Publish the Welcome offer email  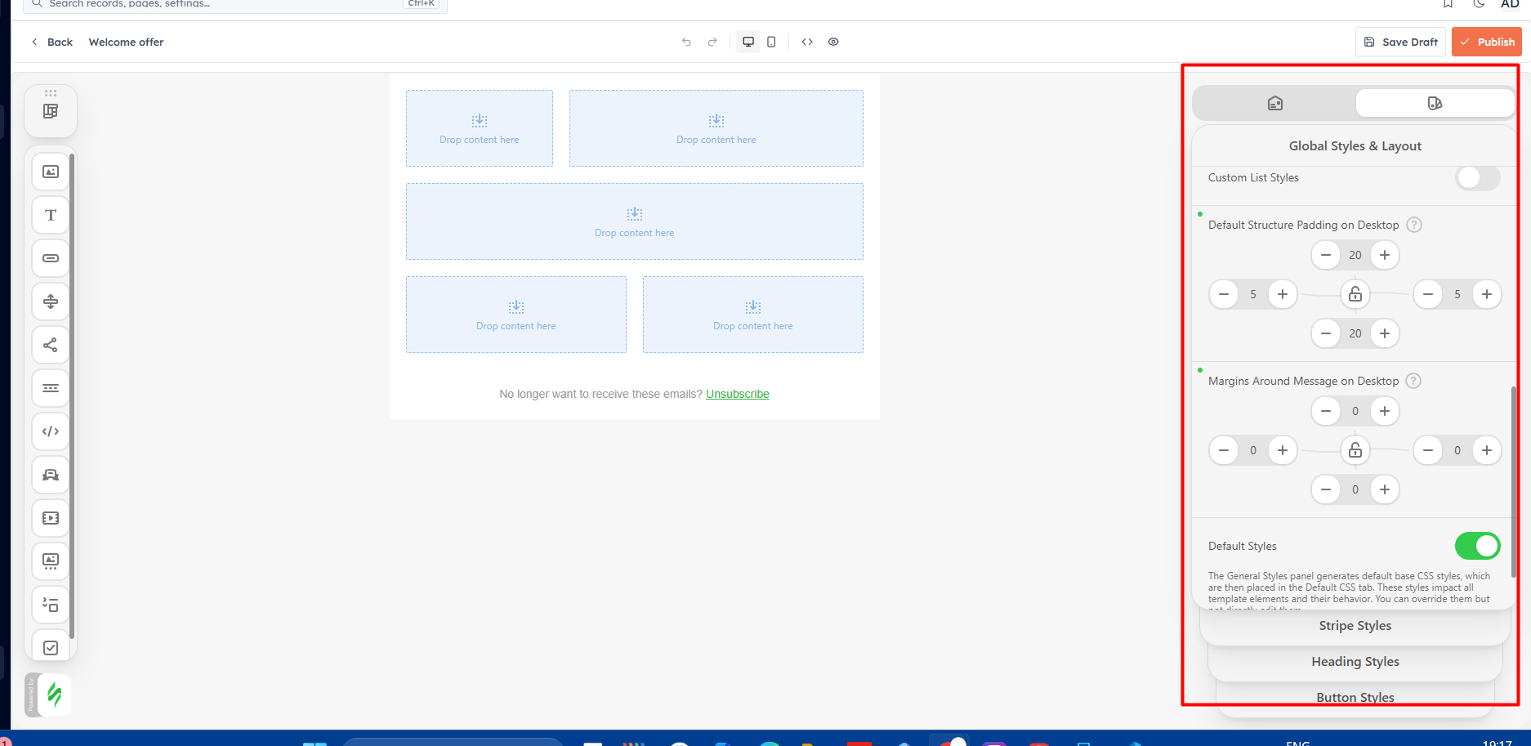click(1487, 42)
